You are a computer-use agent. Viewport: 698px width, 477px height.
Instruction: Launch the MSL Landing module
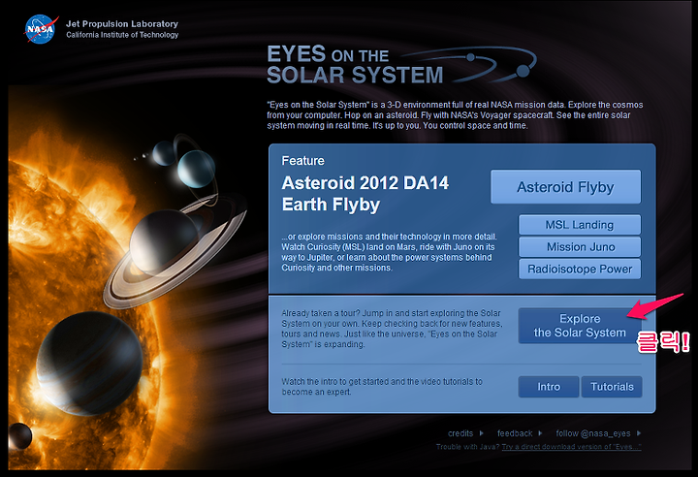(x=580, y=225)
